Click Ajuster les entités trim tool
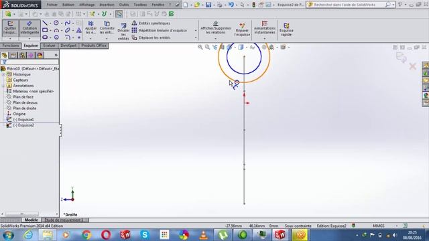Viewport: 429px width, 241px height. tap(90, 27)
